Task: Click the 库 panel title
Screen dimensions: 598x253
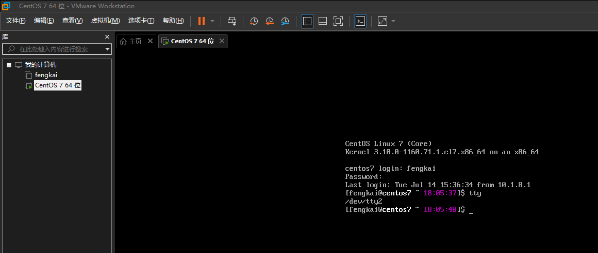Action: 5,37
